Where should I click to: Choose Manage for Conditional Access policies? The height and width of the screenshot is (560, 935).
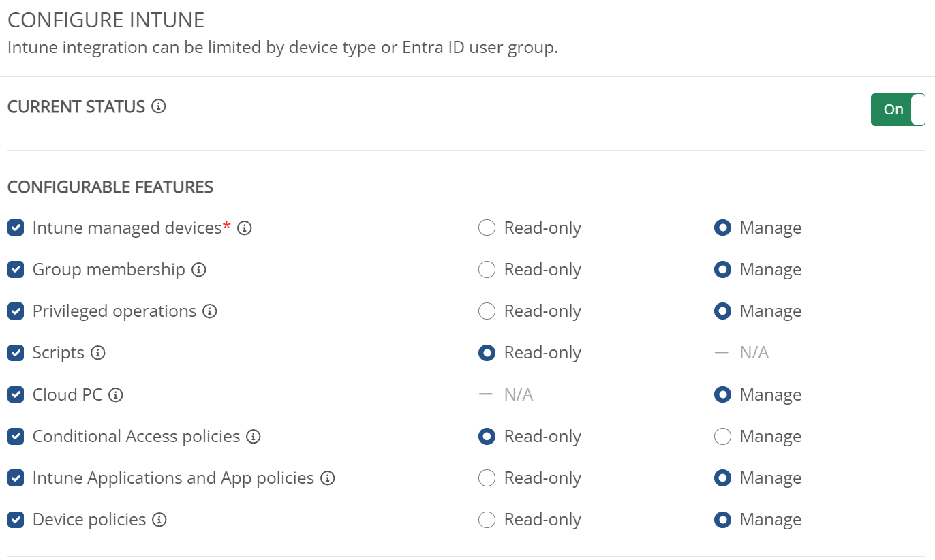point(722,437)
